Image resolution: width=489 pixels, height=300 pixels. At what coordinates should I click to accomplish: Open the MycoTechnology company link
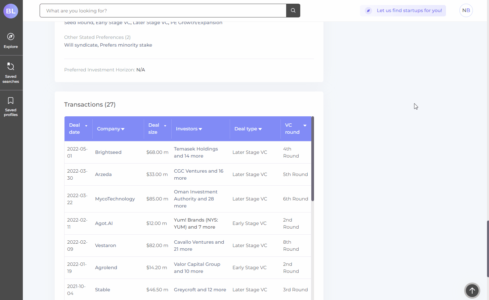pyautogui.click(x=115, y=199)
